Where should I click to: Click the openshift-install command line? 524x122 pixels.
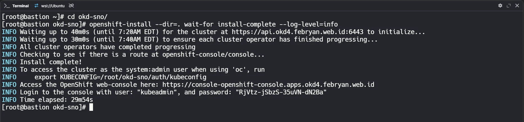click(213, 24)
